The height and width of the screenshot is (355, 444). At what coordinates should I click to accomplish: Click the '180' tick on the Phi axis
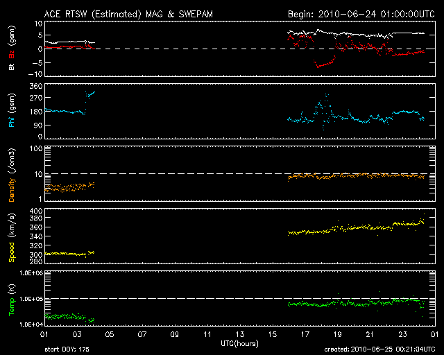click(x=36, y=111)
